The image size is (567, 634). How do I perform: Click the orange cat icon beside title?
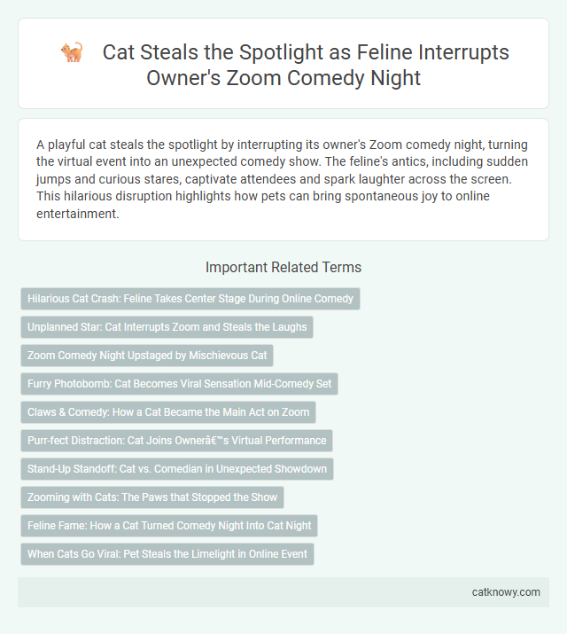point(72,52)
